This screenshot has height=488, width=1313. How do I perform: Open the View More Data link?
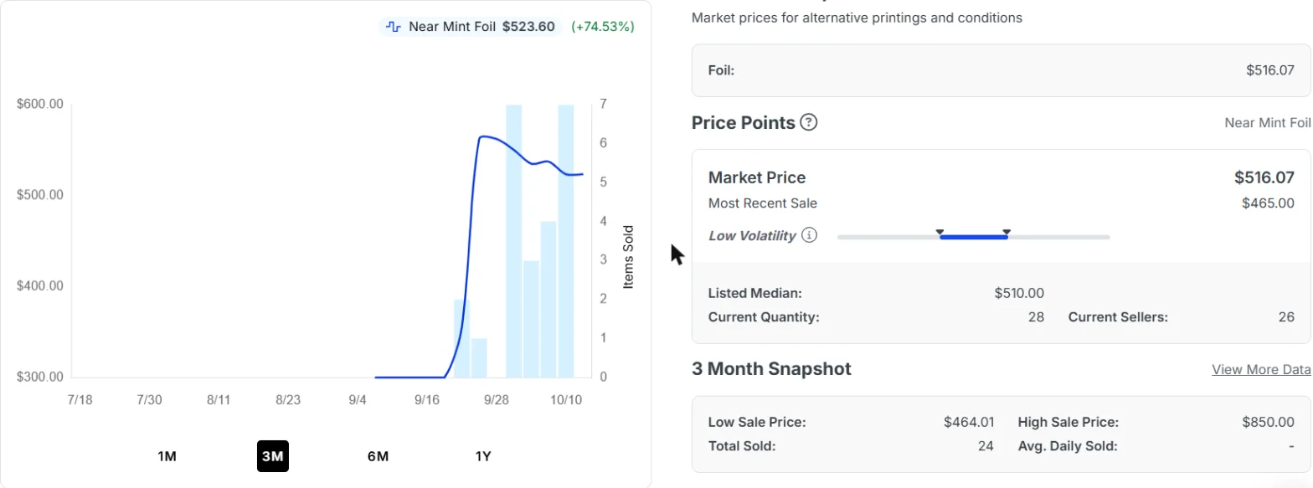(x=1261, y=369)
